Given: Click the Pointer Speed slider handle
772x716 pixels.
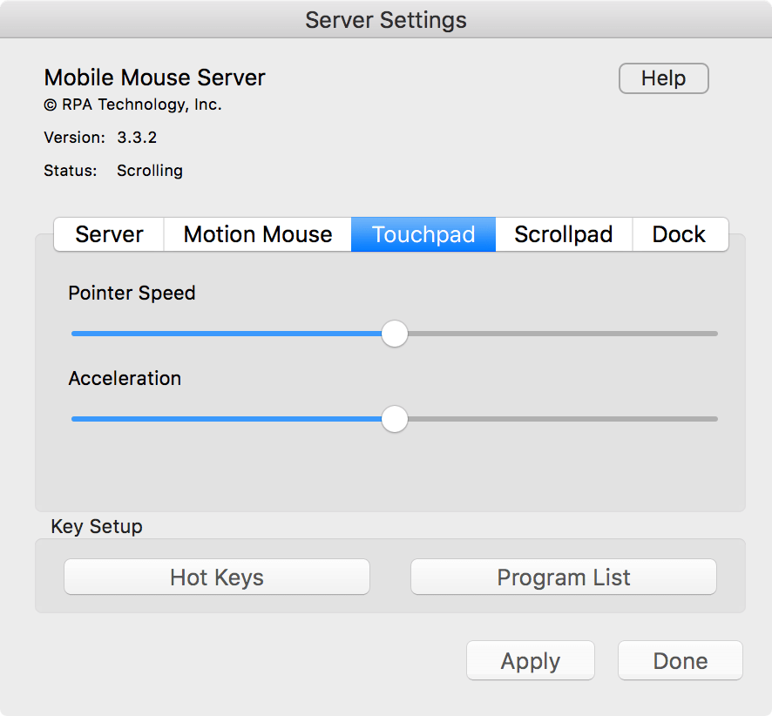Looking at the screenshot, I should tap(394, 334).
